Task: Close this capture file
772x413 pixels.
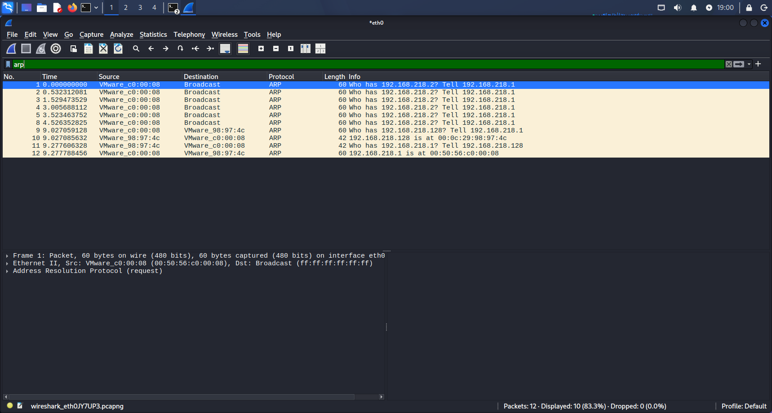Action: click(x=103, y=48)
